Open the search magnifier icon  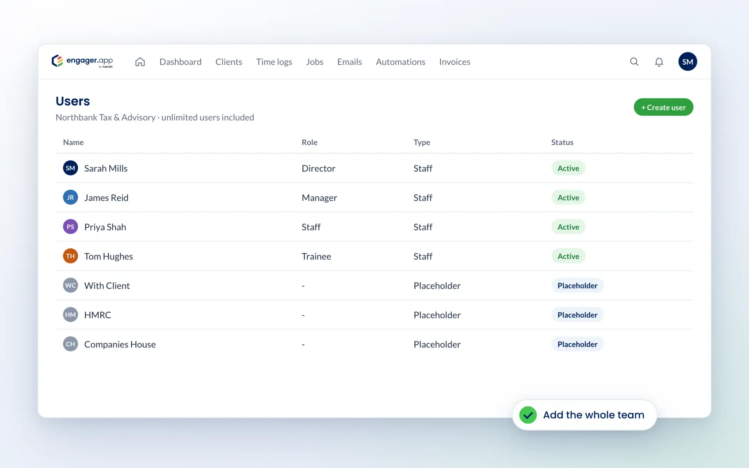[x=634, y=62]
